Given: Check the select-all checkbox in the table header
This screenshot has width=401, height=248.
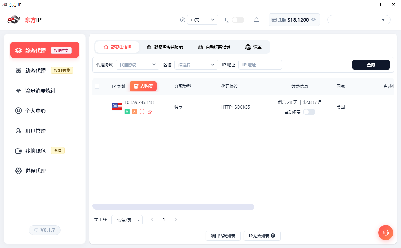Looking at the screenshot, I should (x=97, y=86).
